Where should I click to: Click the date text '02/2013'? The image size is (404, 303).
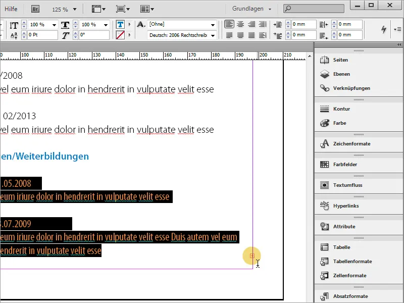pos(19,116)
